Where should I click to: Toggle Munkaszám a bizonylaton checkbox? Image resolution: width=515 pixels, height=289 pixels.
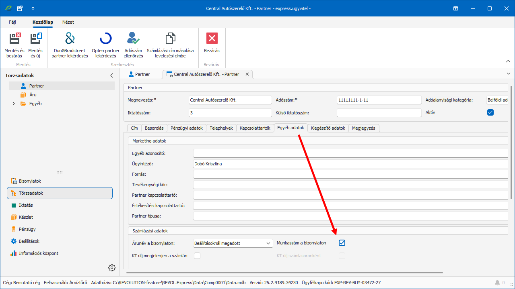(x=342, y=243)
